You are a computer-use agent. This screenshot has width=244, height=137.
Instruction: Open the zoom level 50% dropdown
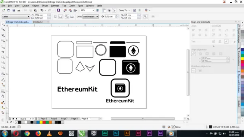coord(87,10)
